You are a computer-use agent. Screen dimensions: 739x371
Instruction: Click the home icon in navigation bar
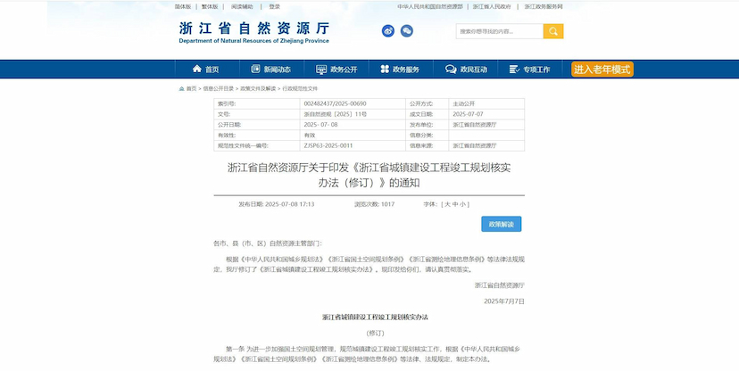click(x=197, y=70)
